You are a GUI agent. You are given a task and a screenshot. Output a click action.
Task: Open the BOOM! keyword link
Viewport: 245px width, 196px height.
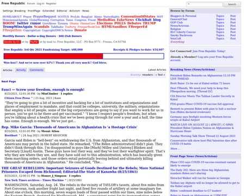[x=9, y=23]
